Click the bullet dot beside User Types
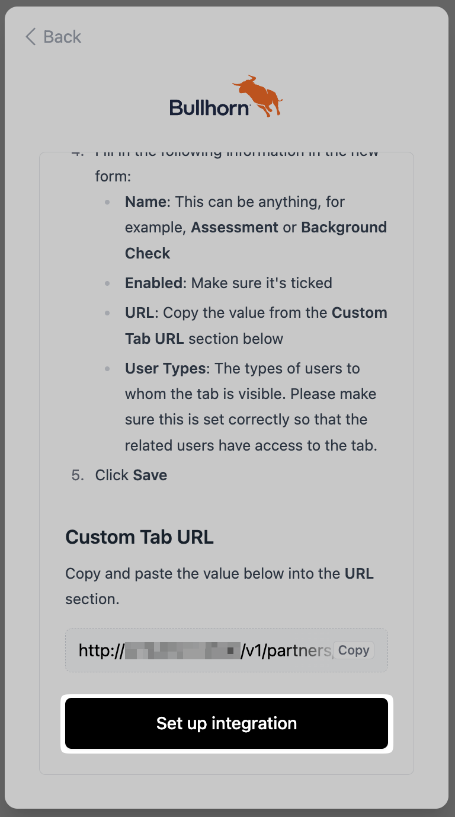 [107, 369]
